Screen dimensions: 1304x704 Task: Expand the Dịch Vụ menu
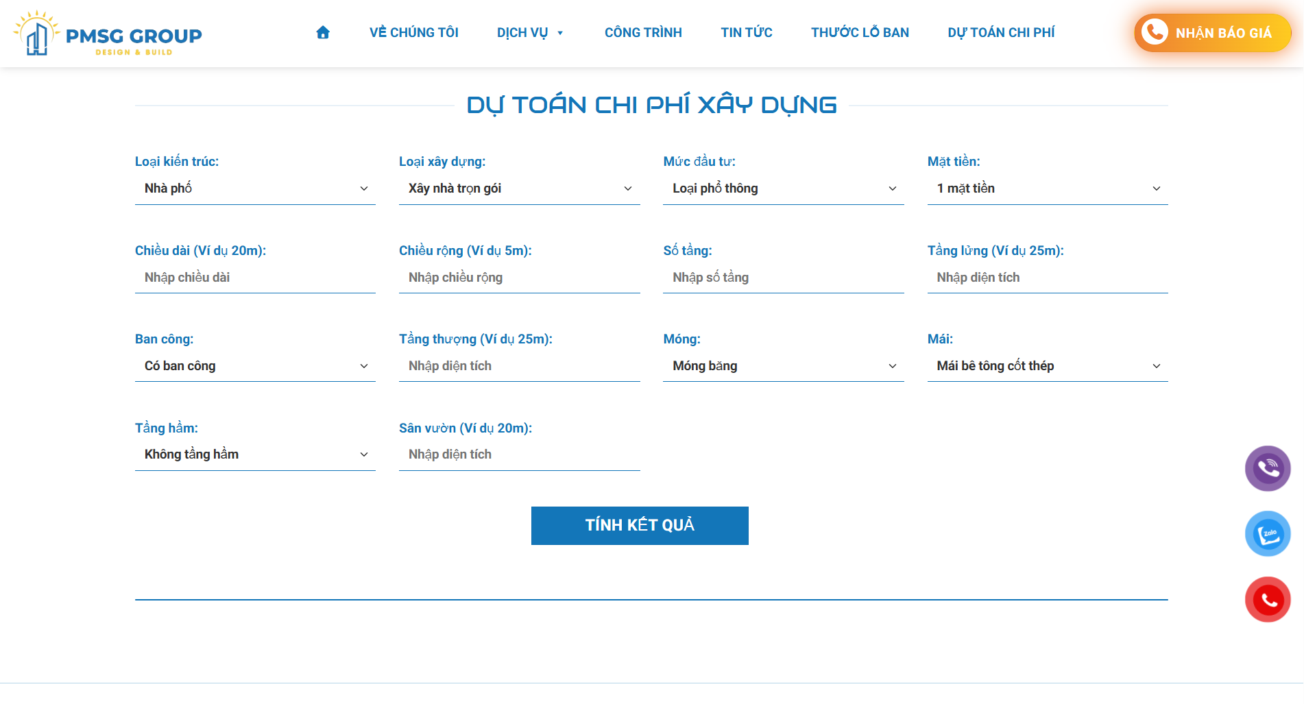click(529, 32)
